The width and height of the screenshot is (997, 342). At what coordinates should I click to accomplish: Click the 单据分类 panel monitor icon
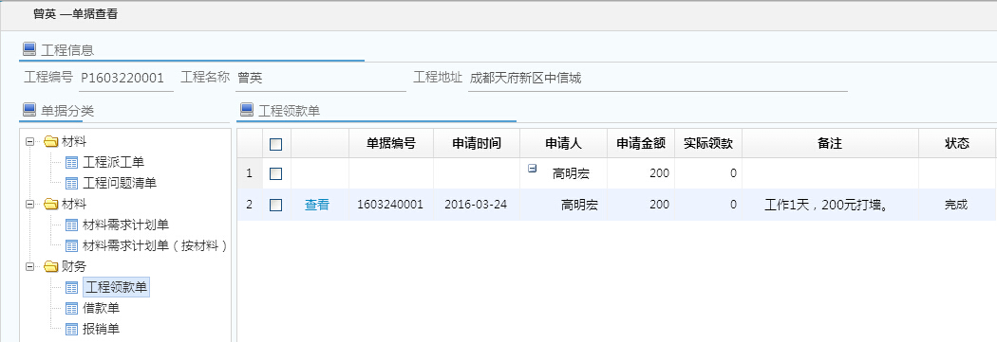(x=29, y=111)
